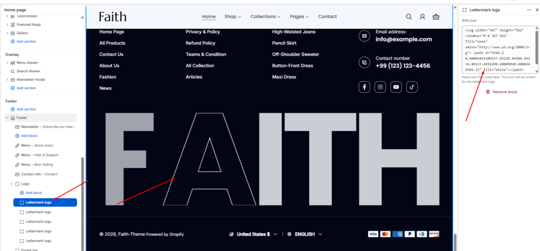Click the Discover payment icon
This screenshot has width=540, height=251.
click(434, 234)
